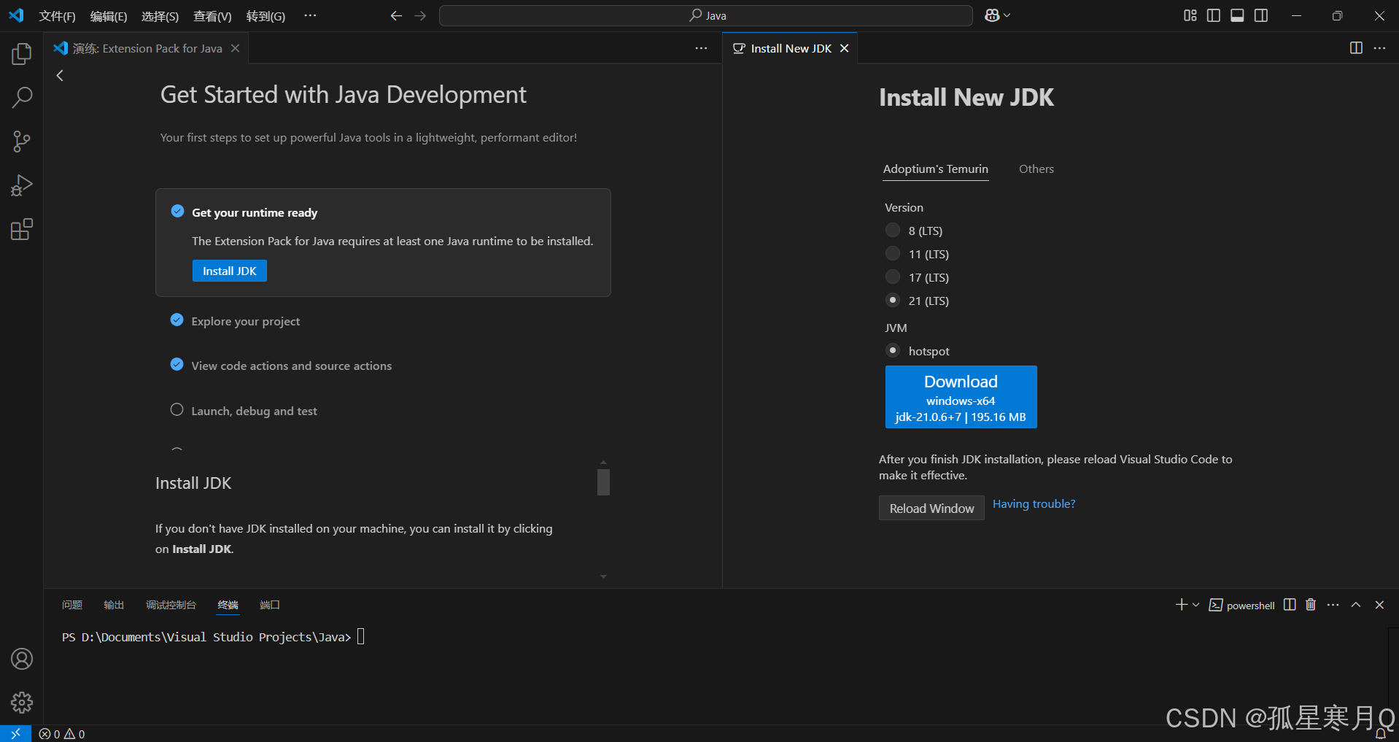The height and width of the screenshot is (742, 1399).
Task: Create a new terminal with the plus icon
Action: tap(1182, 605)
